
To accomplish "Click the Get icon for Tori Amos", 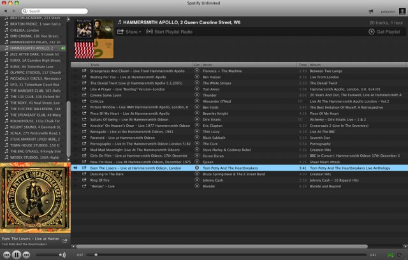I will tap(197, 89).
